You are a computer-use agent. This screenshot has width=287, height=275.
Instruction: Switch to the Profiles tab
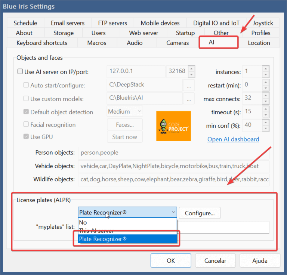tap(260, 33)
